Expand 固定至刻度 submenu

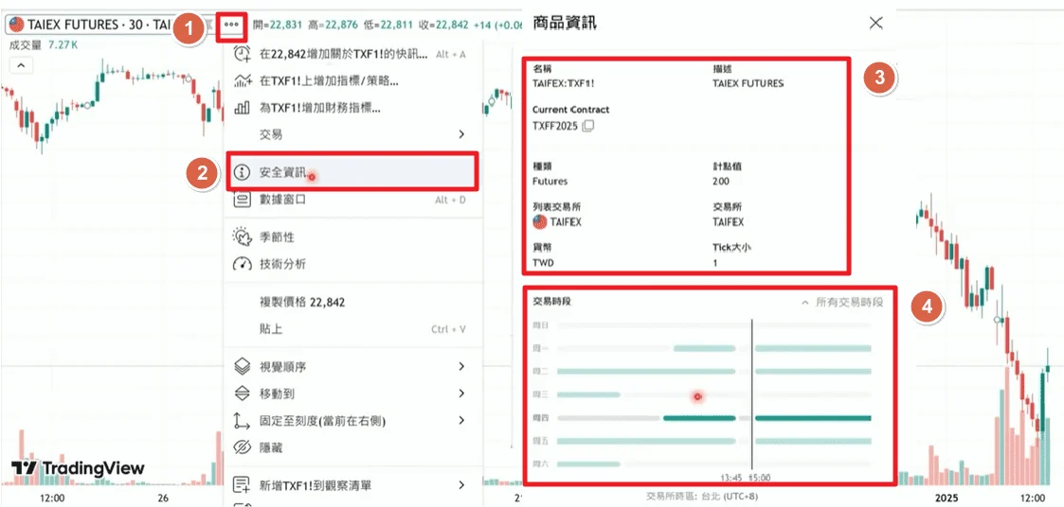pos(352,421)
